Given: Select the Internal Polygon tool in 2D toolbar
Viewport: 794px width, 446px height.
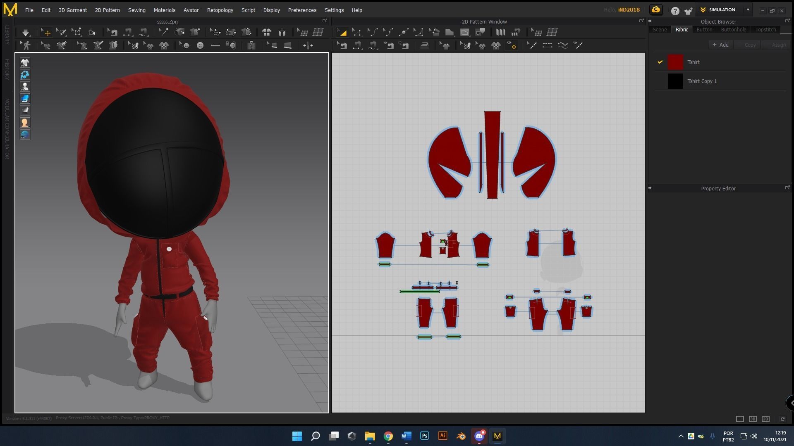Looking at the screenshot, I should coord(465,32).
